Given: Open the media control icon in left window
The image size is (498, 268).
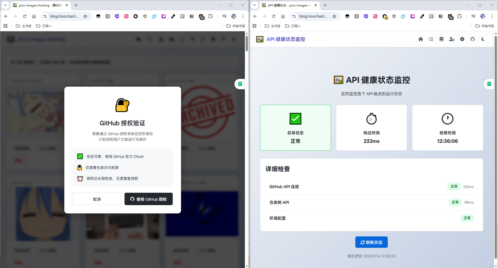Looking at the screenshot, I should [224, 16].
